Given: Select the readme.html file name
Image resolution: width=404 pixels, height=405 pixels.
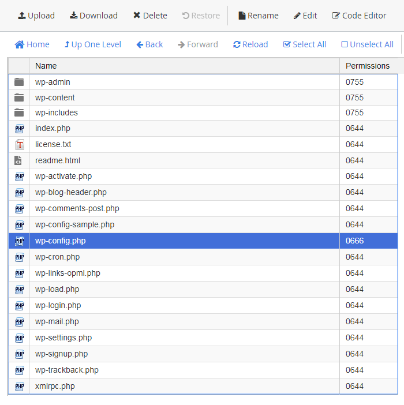Looking at the screenshot, I should click(x=58, y=160).
